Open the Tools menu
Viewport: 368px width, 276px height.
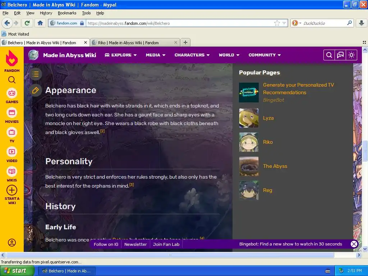click(x=86, y=13)
